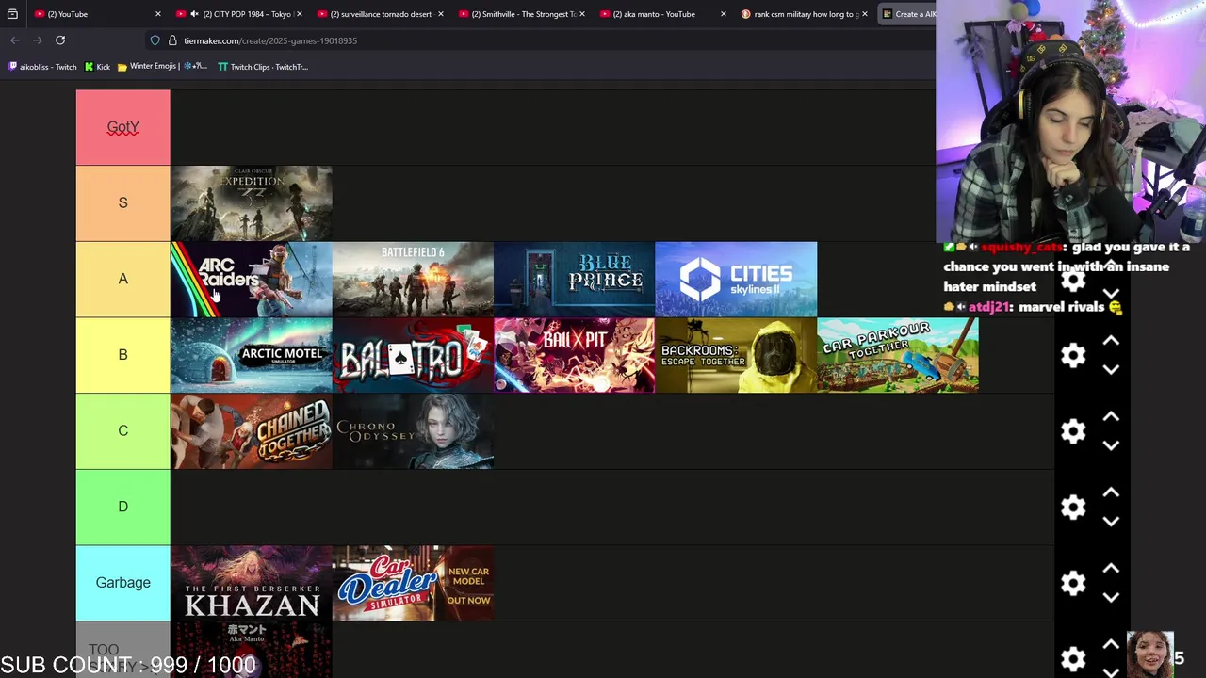This screenshot has height=678, width=1206.
Task: Select the Arctic Motel Simulator tile
Action: click(252, 355)
